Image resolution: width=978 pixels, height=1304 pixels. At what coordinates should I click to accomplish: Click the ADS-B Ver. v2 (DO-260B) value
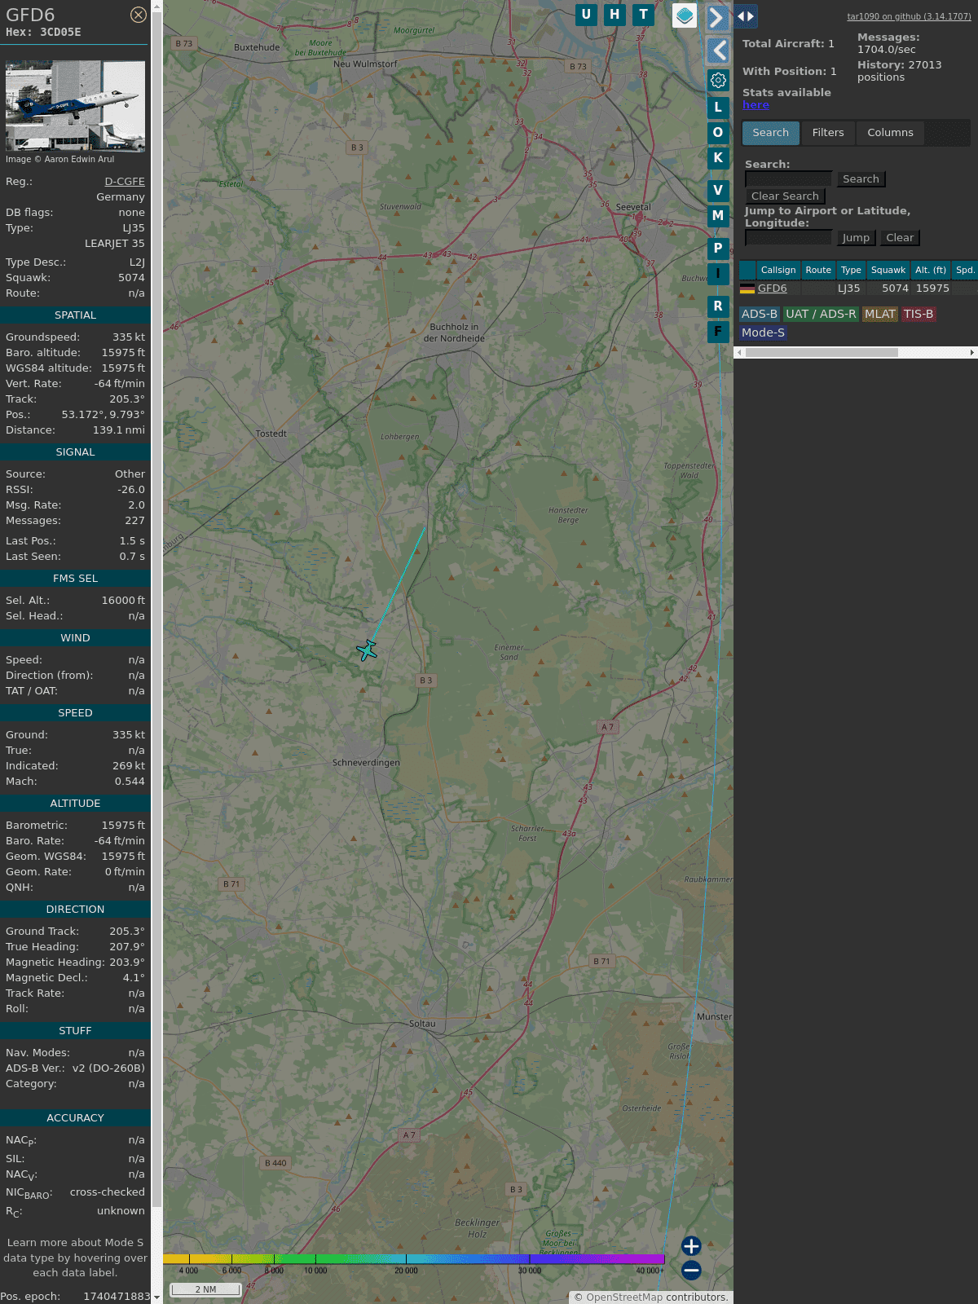tap(108, 1068)
